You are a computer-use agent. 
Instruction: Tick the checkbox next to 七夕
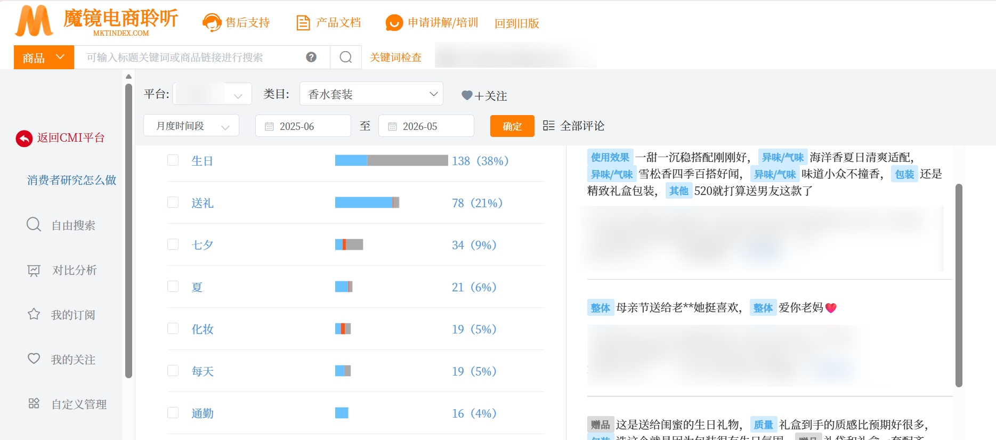[x=173, y=245]
